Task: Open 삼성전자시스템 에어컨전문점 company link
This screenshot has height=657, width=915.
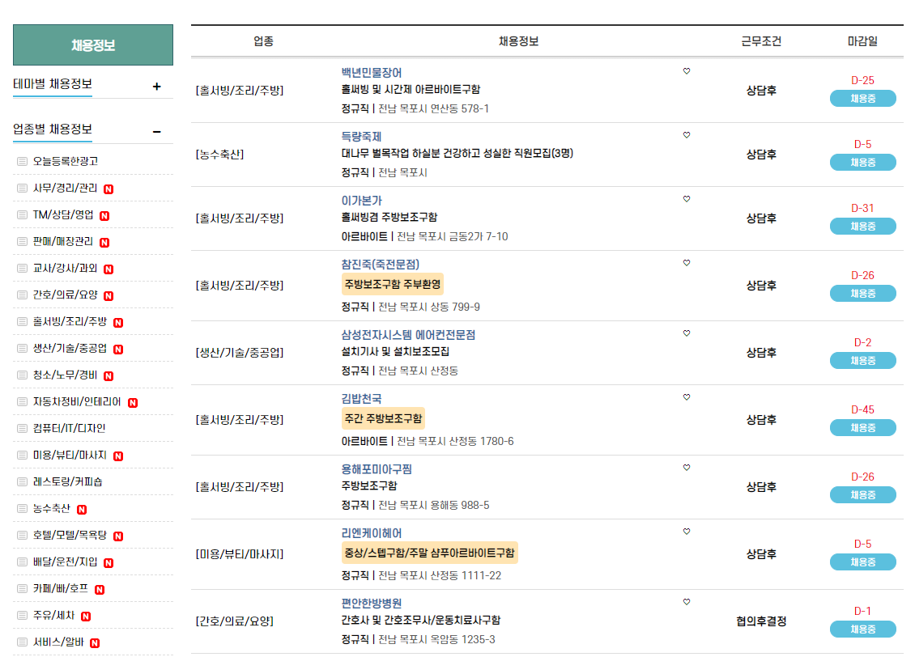Action: coord(408,335)
